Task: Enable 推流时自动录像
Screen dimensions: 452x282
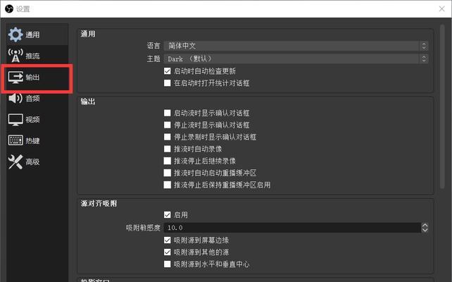Action: [x=167, y=149]
